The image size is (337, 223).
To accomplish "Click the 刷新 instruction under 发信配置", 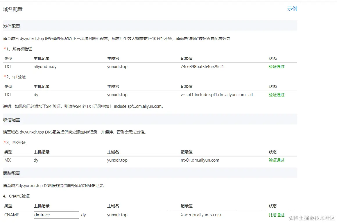I will tap(117, 39).
